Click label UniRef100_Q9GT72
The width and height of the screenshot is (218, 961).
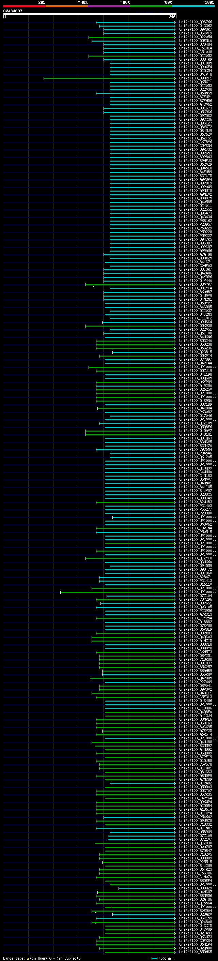click(196, 570)
